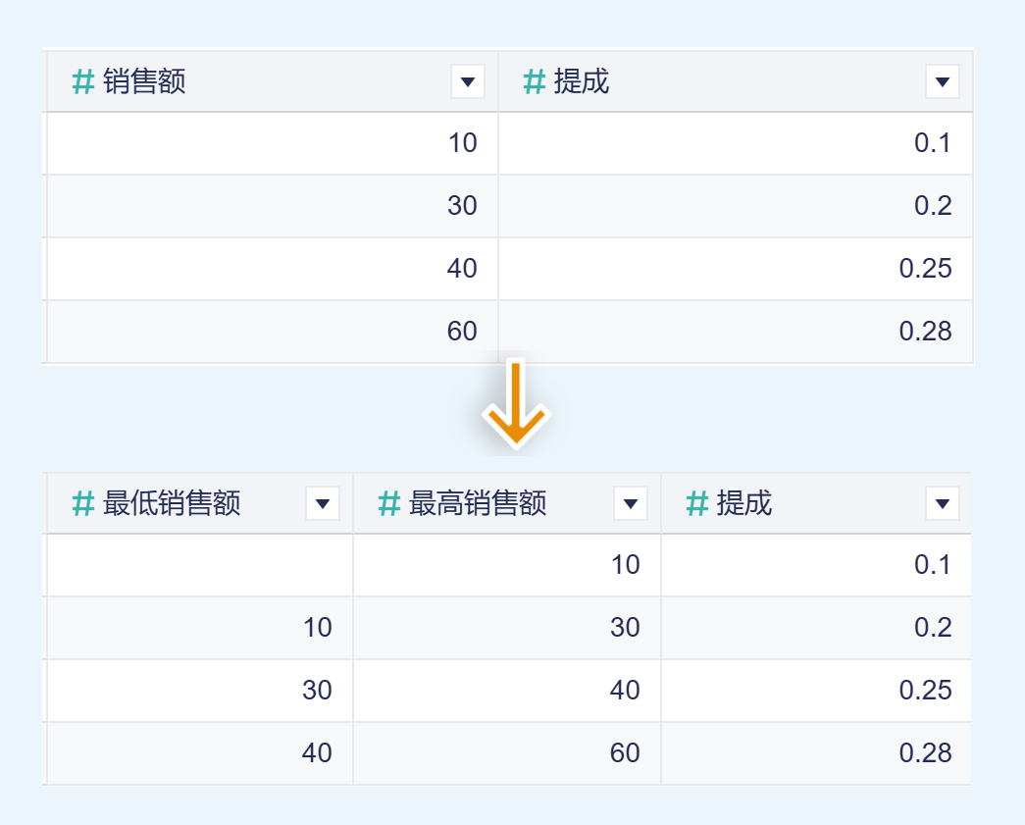Expand the upper table's 提成 column dropdown

(943, 82)
